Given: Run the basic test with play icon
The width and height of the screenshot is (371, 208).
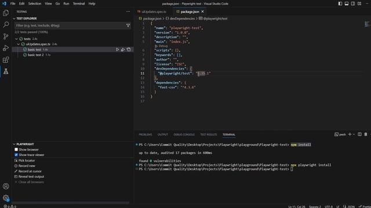Looking at the screenshot, I should tap(117, 50).
